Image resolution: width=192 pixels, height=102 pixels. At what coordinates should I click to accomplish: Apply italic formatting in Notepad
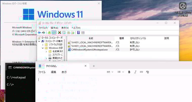(x=135, y=72)
